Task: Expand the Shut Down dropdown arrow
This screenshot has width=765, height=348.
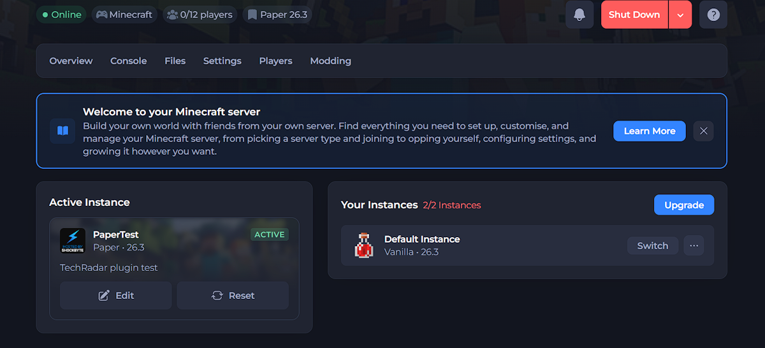Action: (680, 15)
